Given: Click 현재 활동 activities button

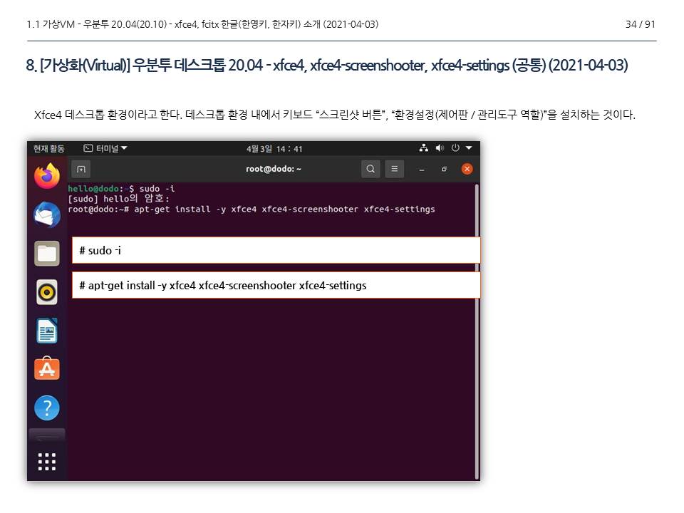Looking at the screenshot, I should tap(49, 148).
